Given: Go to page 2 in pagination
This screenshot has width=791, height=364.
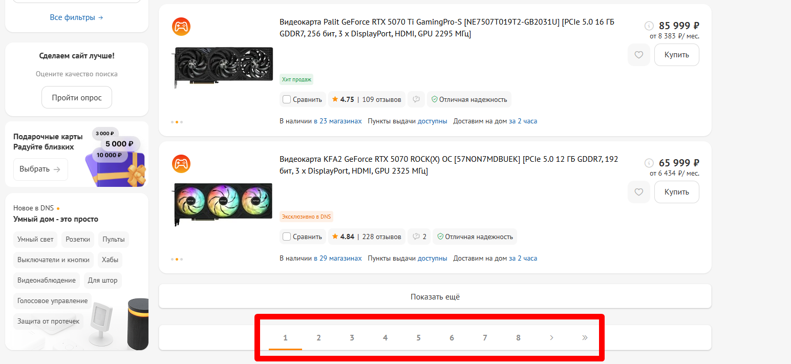Looking at the screenshot, I should (318, 337).
